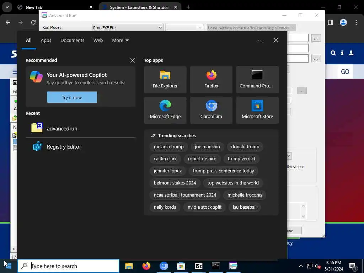Search trending topic lsu baseball

coord(245,207)
